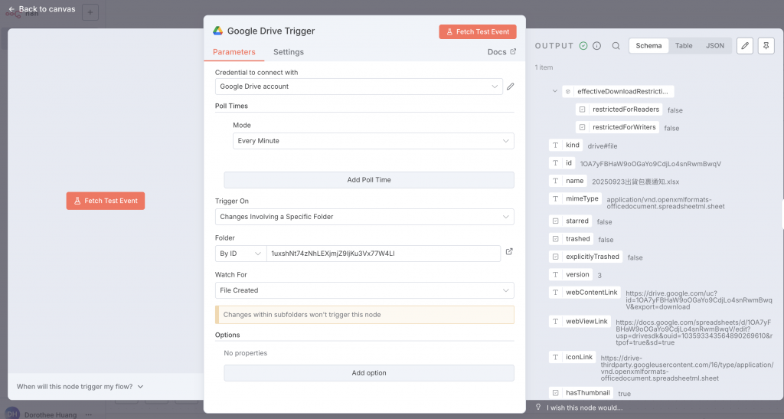Open the Trigger On dropdown
784x419 pixels.
pyautogui.click(x=364, y=217)
